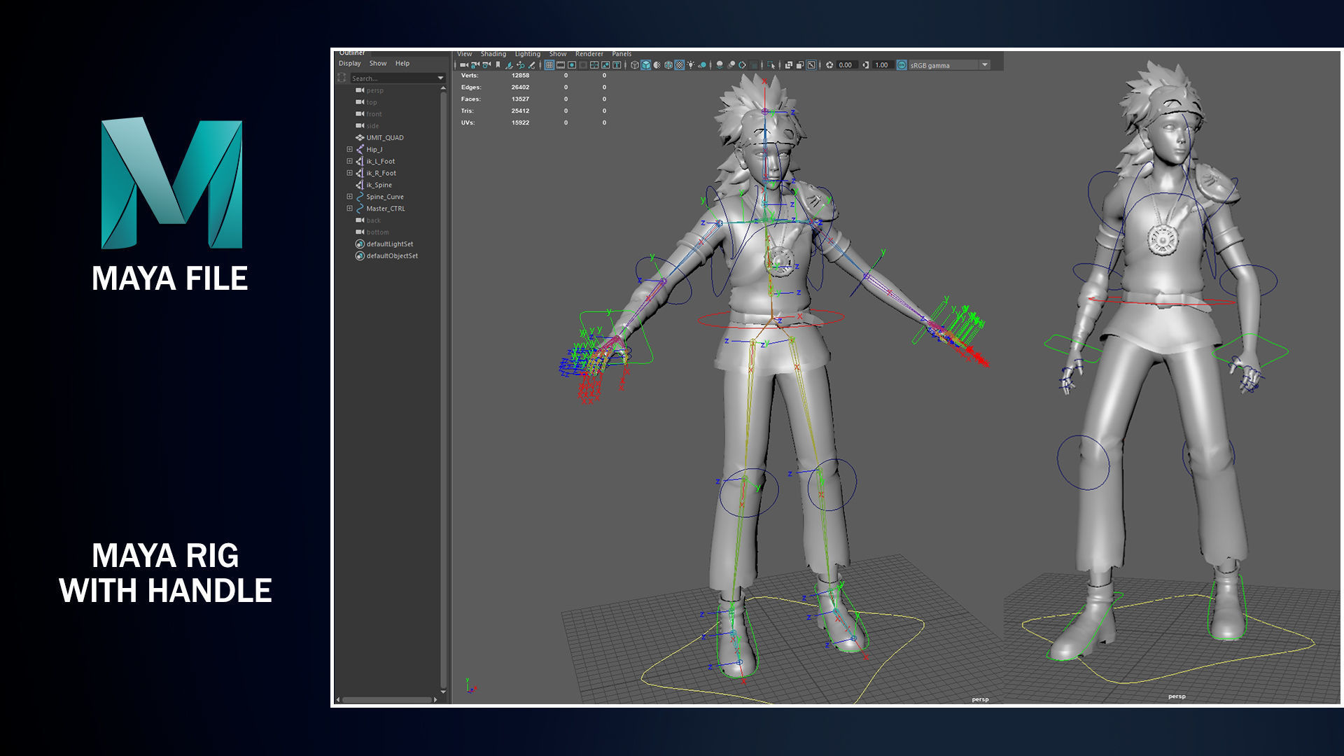Click the Exposure value field 0.00

tap(847, 64)
